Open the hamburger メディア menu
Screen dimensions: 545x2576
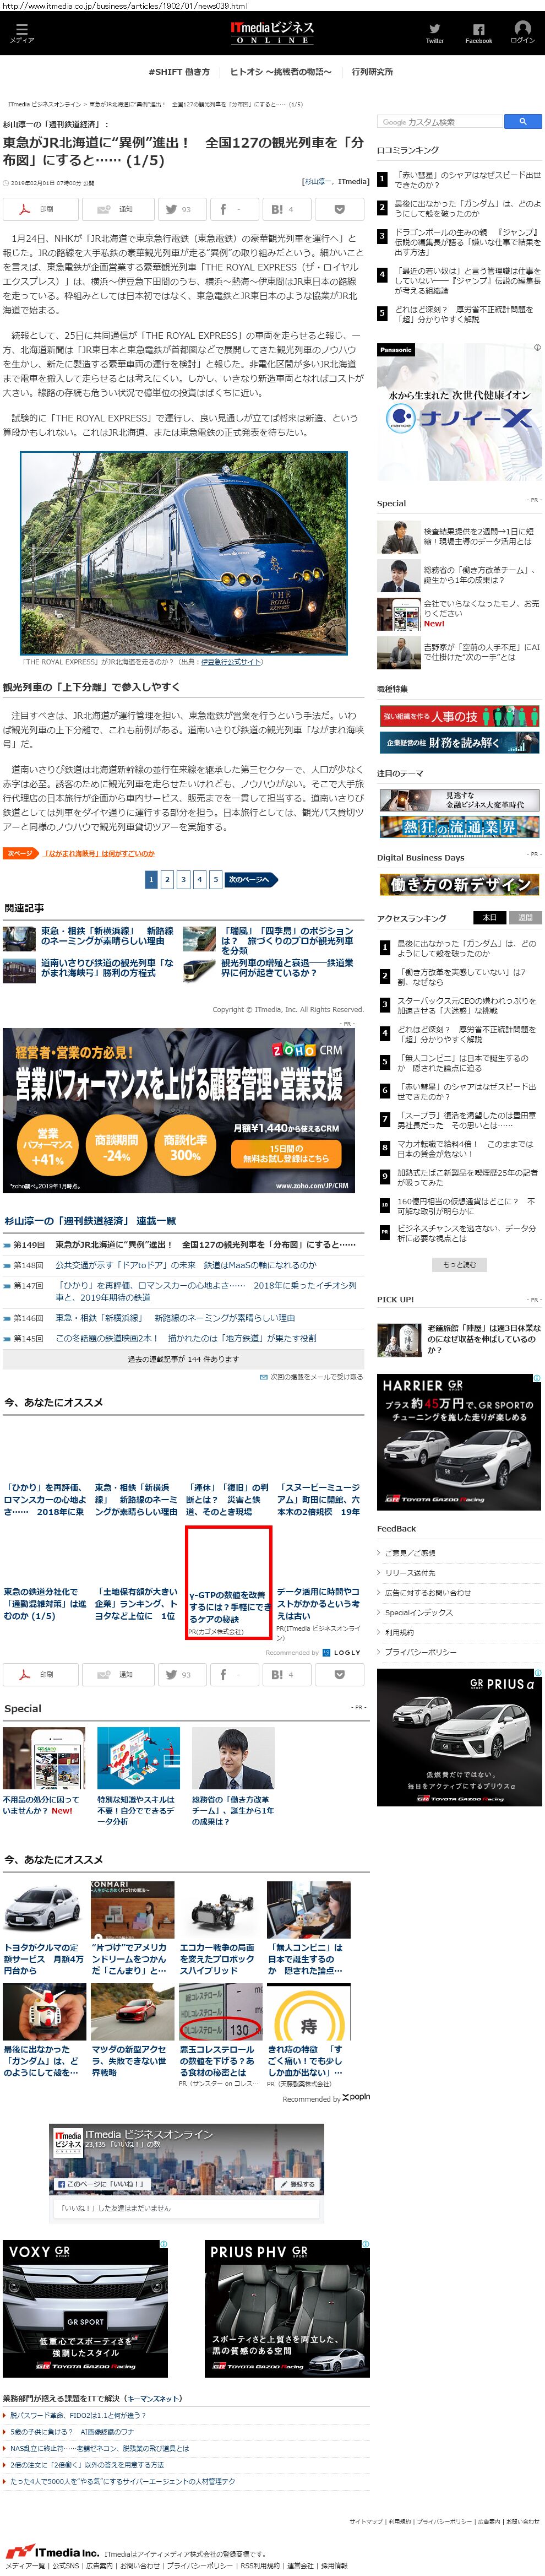click(x=22, y=32)
